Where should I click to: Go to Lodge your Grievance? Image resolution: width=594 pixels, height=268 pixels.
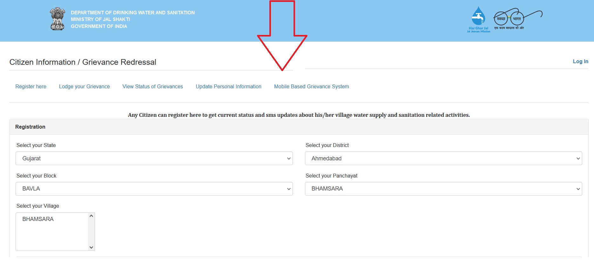[84, 86]
